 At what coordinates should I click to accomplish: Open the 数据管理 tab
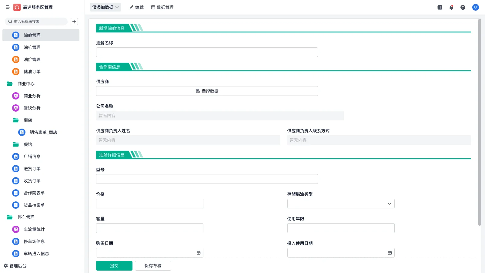point(162,7)
